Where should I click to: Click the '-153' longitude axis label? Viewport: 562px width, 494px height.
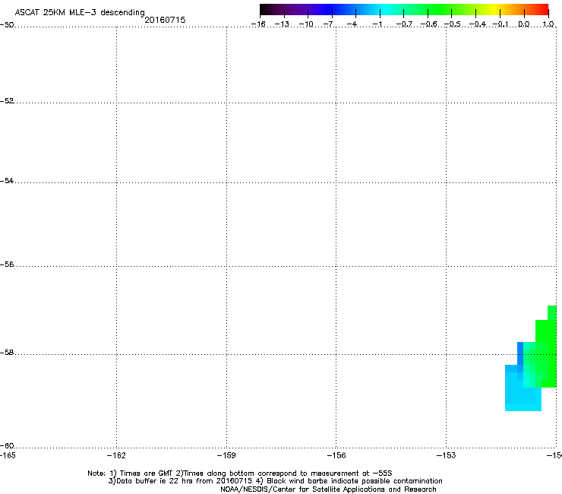point(447,455)
